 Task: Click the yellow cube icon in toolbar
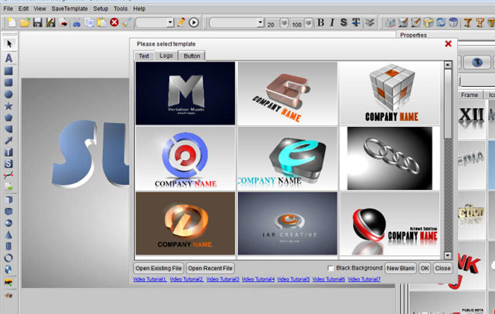[429, 22]
